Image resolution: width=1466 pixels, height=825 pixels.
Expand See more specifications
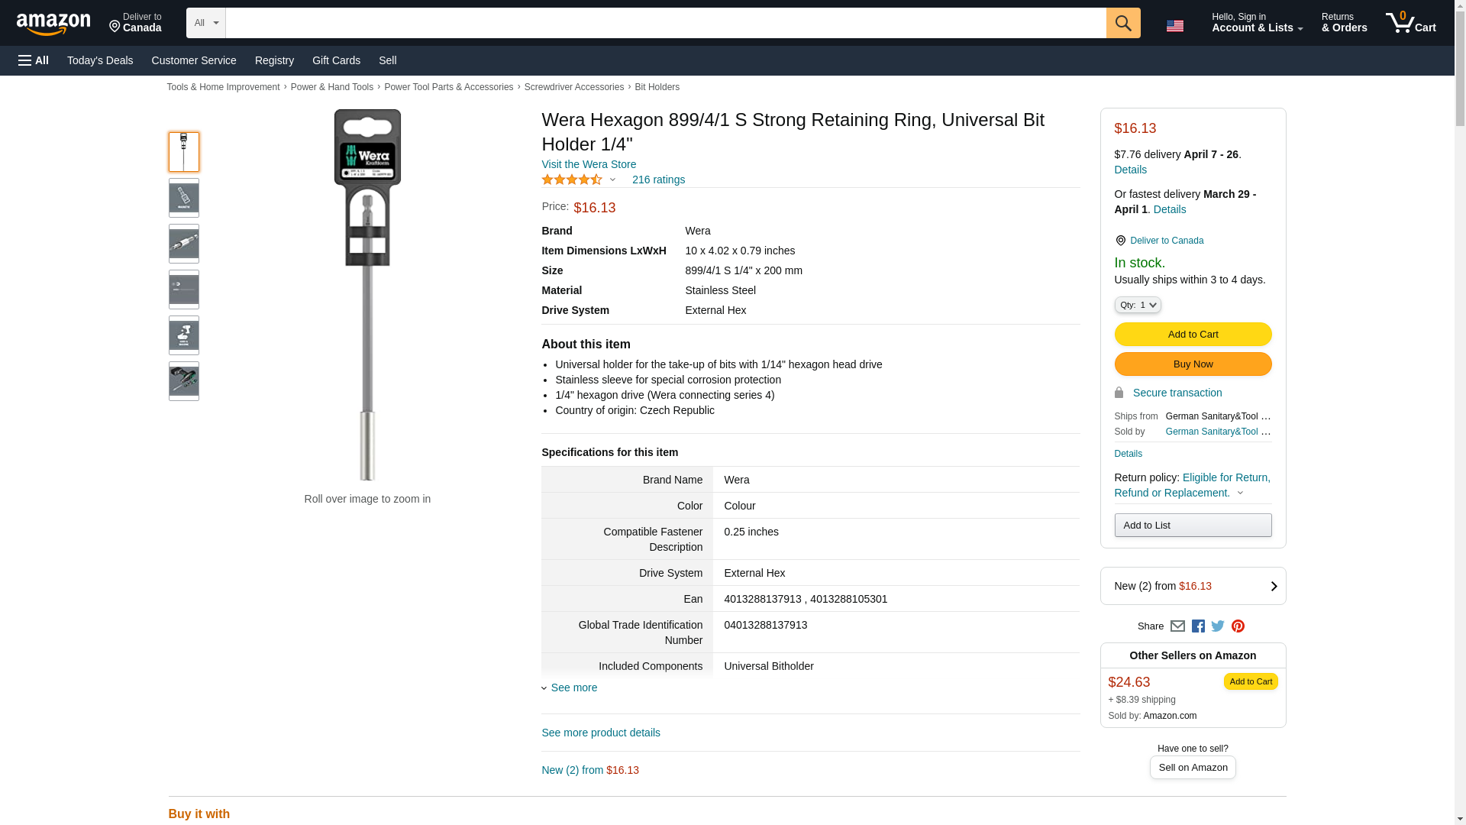(573, 687)
